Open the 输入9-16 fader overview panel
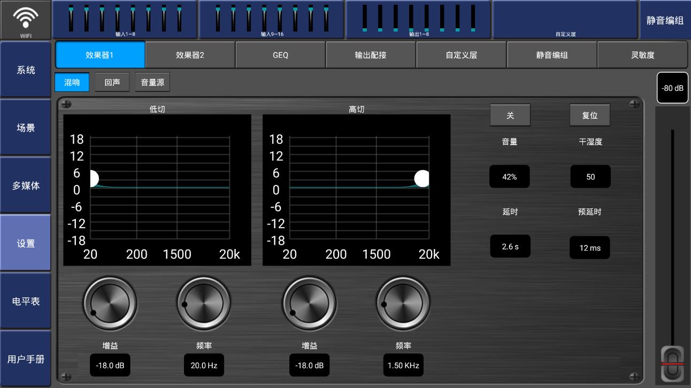Image resolution: width=691 pixels, height=388 pixels. coord(272,20)
